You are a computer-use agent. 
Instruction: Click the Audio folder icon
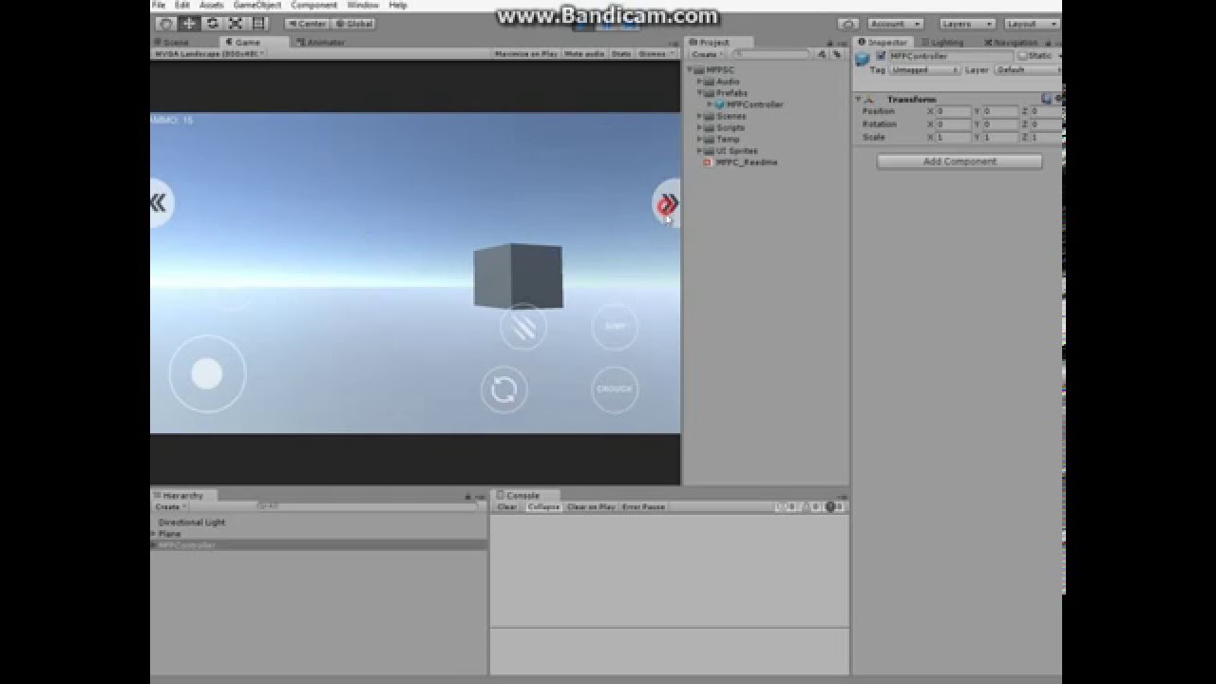(x=709, y=82)
